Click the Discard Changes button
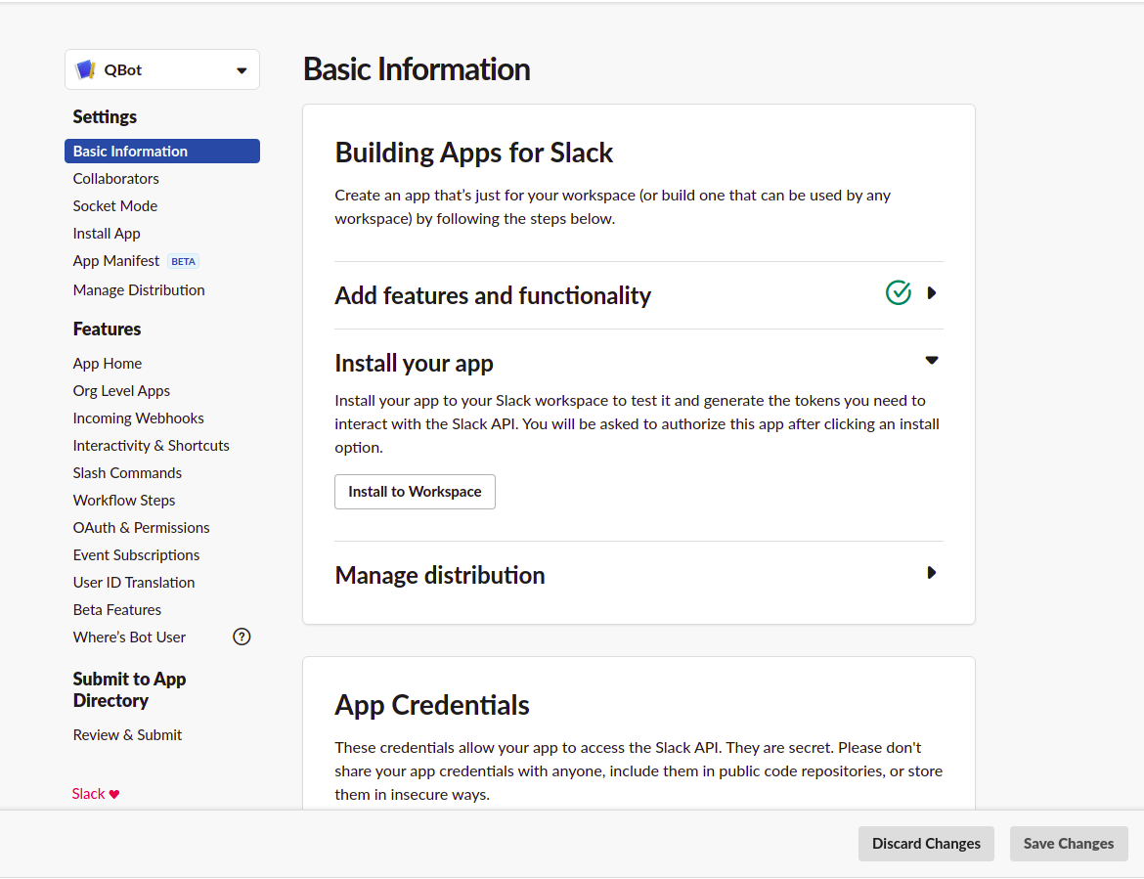The width and height of the screenshot is (1144, 879). click(925, 843)
